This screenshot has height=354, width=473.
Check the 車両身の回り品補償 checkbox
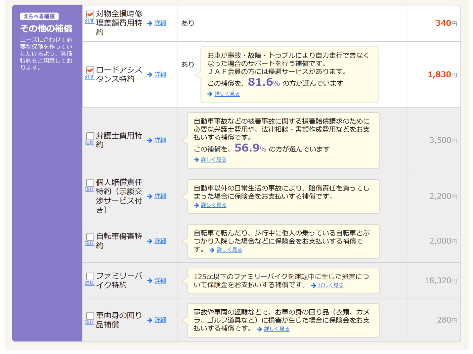coord(90,316)
